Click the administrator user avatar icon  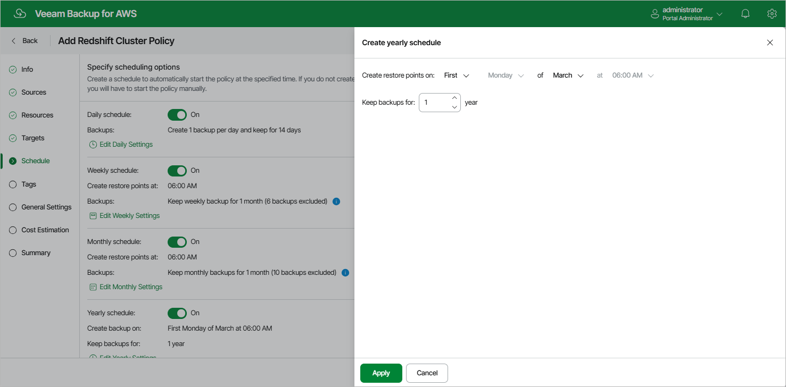(655, 14)
